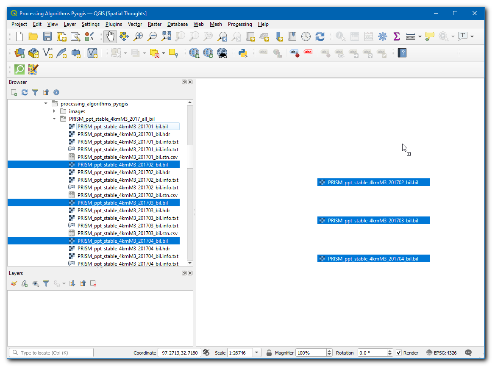
Task: Expand the images folder
Action: [x=54, y=111]
